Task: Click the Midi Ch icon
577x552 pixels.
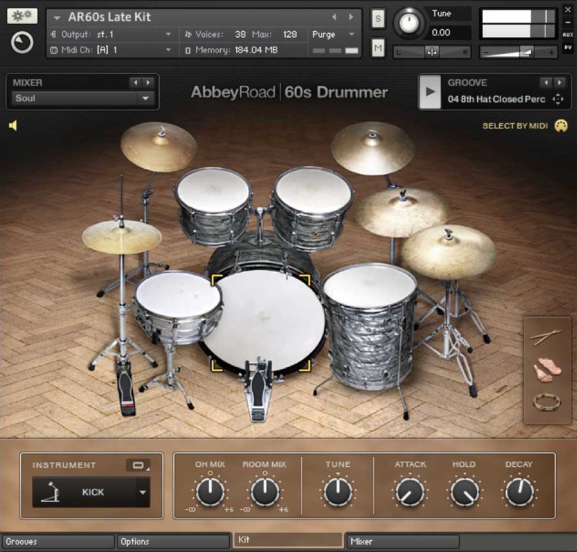Action: coord(54,50)
